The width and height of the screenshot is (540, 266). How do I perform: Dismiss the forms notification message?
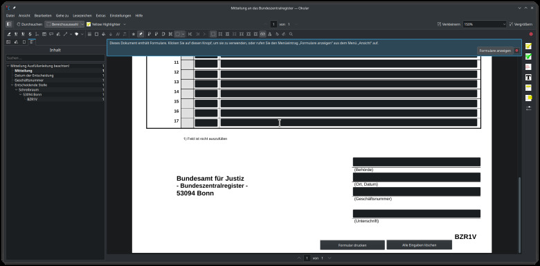[x=516, y=51]
